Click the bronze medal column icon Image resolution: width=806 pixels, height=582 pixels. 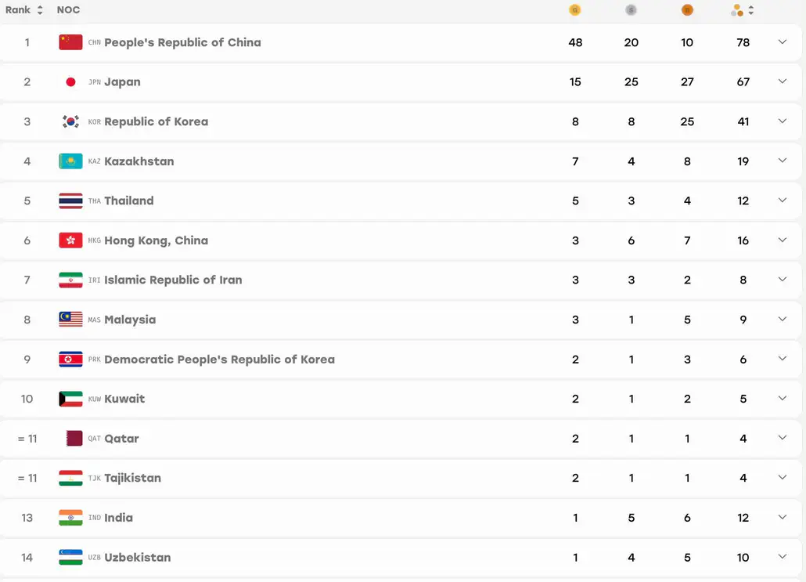[x=687, y=9]
